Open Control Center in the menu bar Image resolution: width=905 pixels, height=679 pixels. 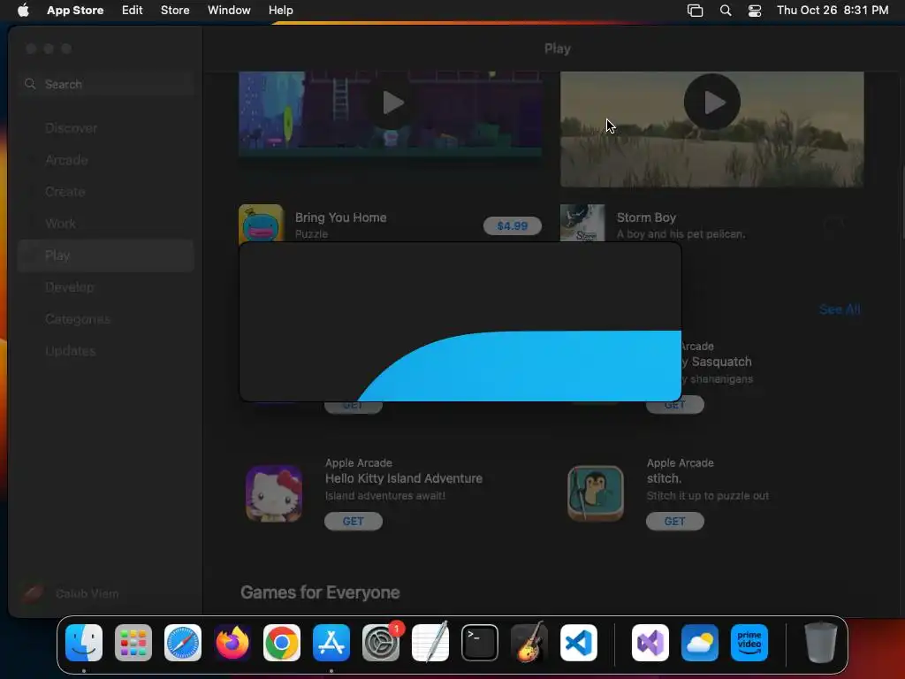tap(755, 11)
